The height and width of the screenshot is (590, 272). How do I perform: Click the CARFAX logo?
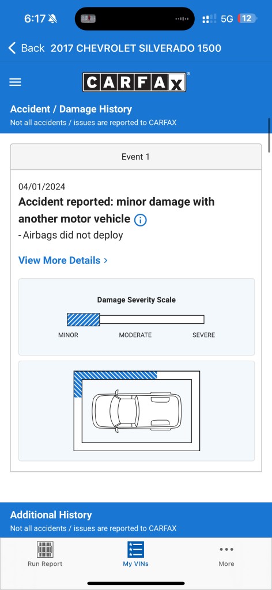pyautogui.click(x=134, y=82)
